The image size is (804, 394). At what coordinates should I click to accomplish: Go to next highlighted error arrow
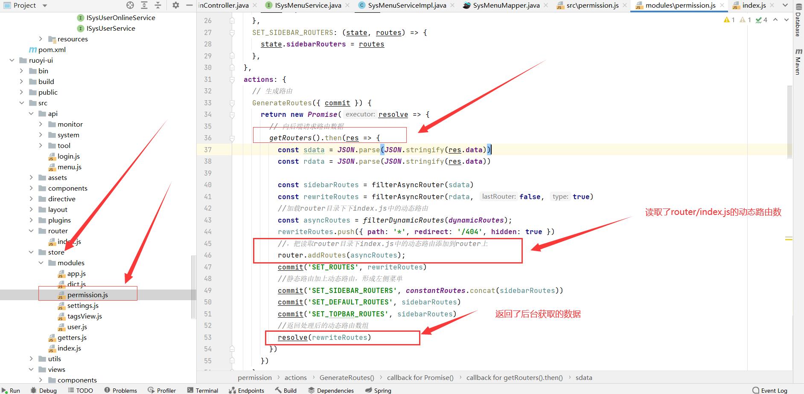click(x=787, y=20)
